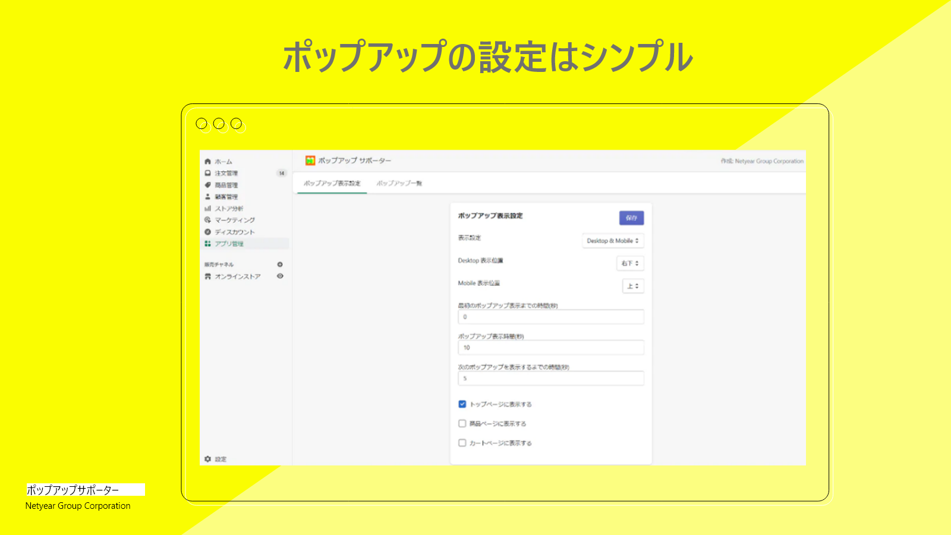Open the 表示設定 Desktop & Mobile dropdown

point(612,241)
